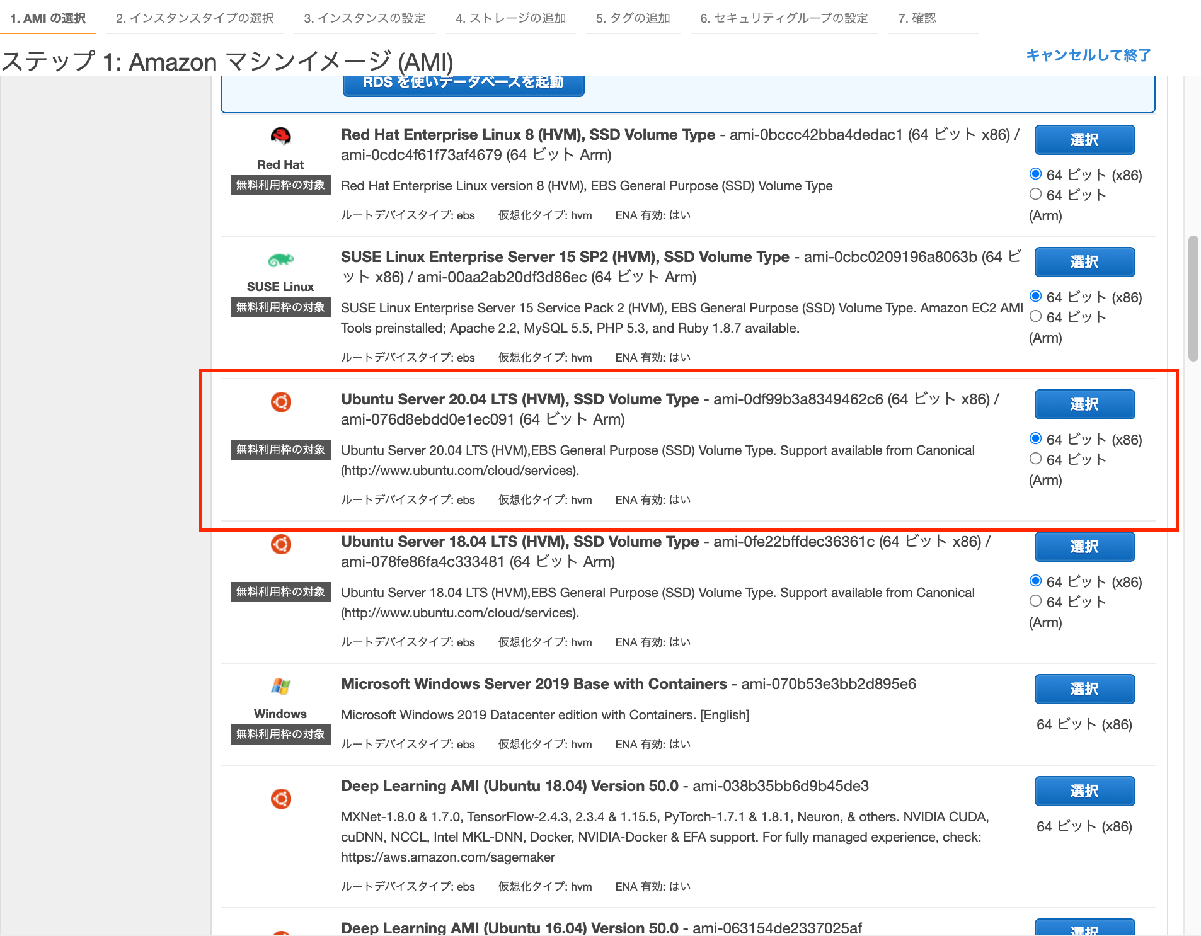The image size is (1201, 936).
Task: Click 無料利用枠の対象 badge under Red Hat
Action: click(280, 185)
